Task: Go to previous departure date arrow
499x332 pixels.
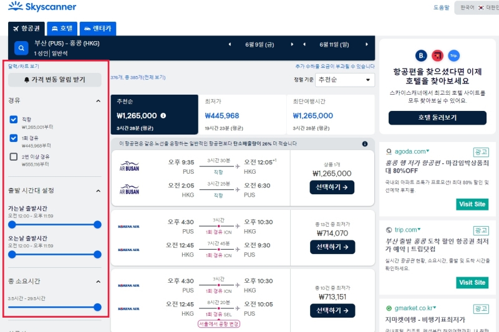Action: [x=230, y=44]
